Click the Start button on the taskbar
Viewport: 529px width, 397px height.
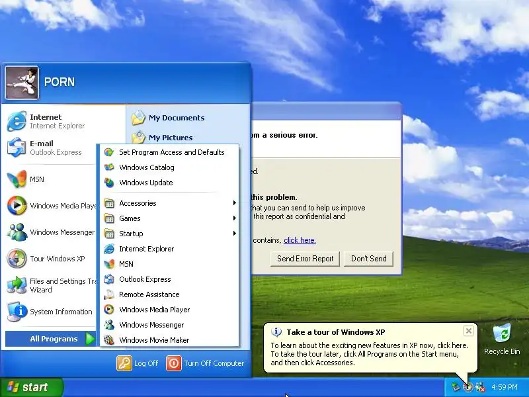click(x=32, y=387)
